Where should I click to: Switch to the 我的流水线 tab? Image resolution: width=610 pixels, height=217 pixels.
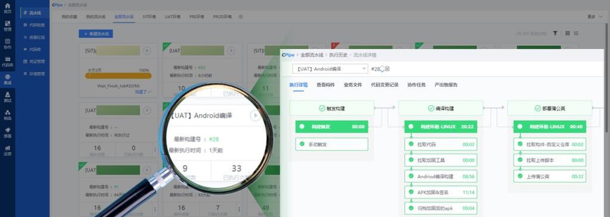point(96,17)
